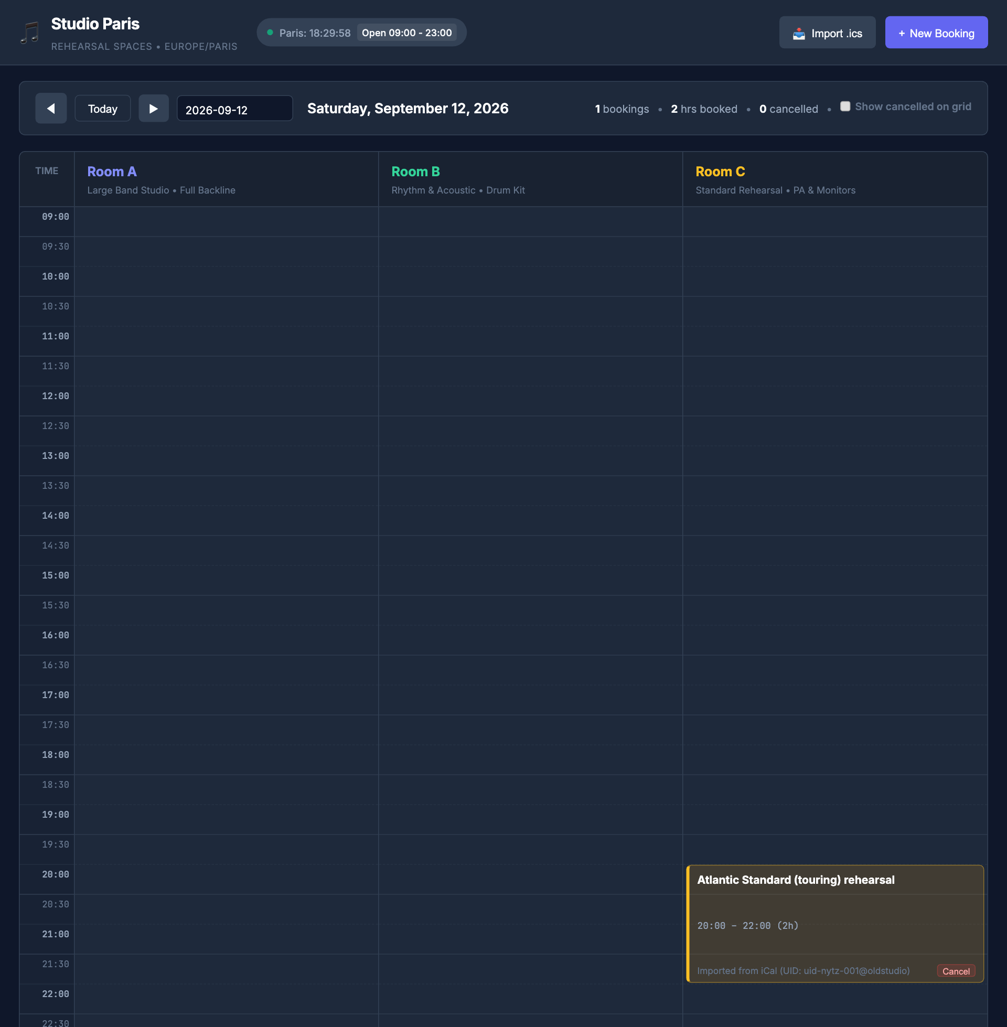Cancel the Atlantic Standard rehearsal booking
1007x1027 pixels.
point(956,971)
